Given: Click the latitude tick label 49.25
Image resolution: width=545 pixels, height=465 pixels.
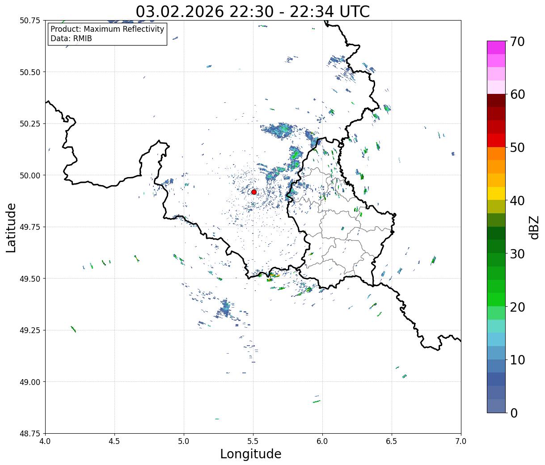Looking at the screenshot, I should [x=30, y=330].
